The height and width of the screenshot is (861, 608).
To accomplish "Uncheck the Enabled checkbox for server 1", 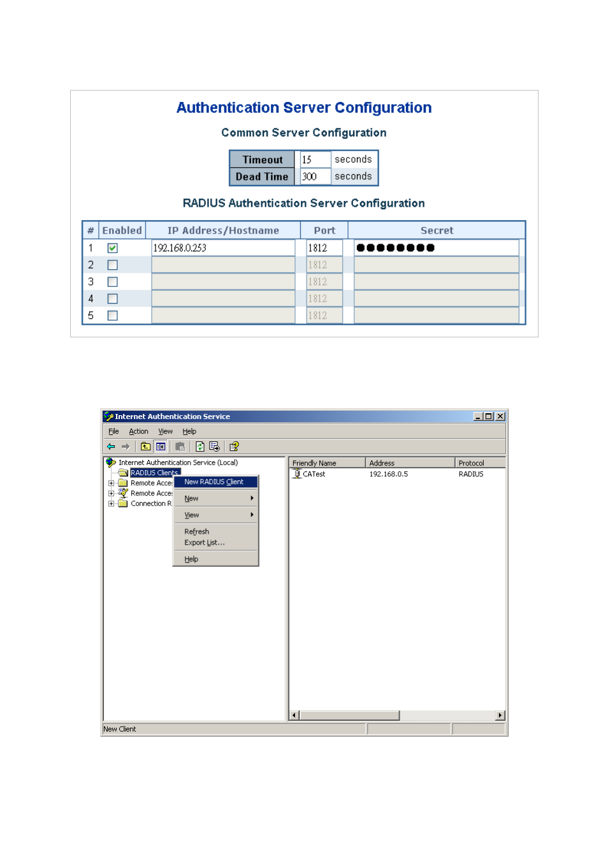I will [x=113, y=248].
